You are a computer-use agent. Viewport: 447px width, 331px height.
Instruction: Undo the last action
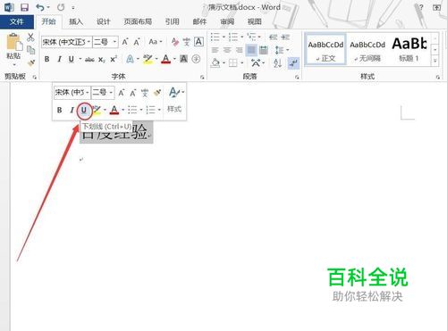tap(40, 7)
